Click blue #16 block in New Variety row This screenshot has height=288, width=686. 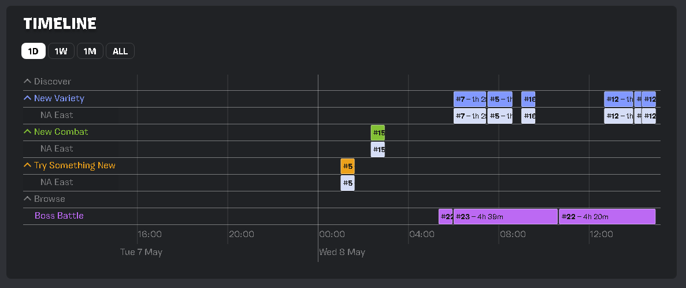(x=528, y=99)
